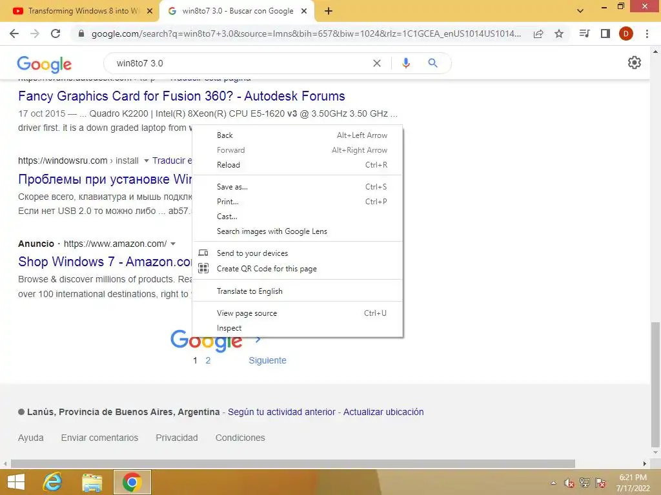
Task: Click the horizontal scrollbar thumb
Action: coord(293,464)
